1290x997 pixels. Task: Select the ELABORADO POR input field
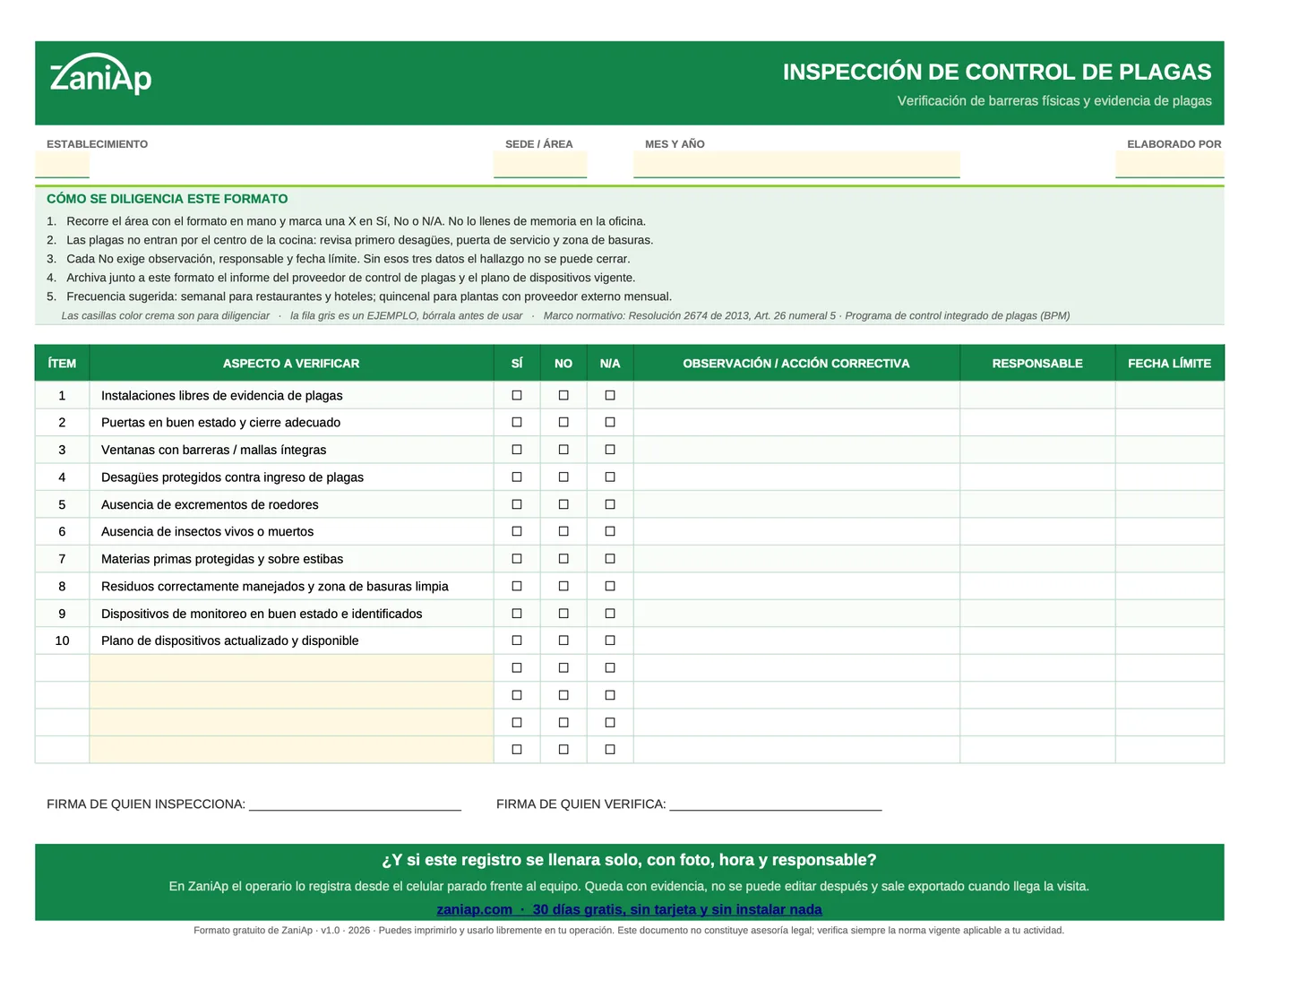tap(1169, 165)
